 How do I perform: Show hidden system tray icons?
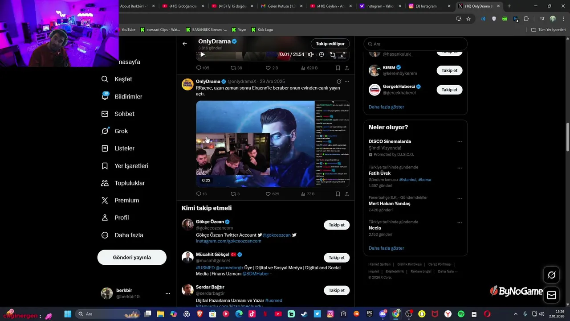(x=516, y=314)
